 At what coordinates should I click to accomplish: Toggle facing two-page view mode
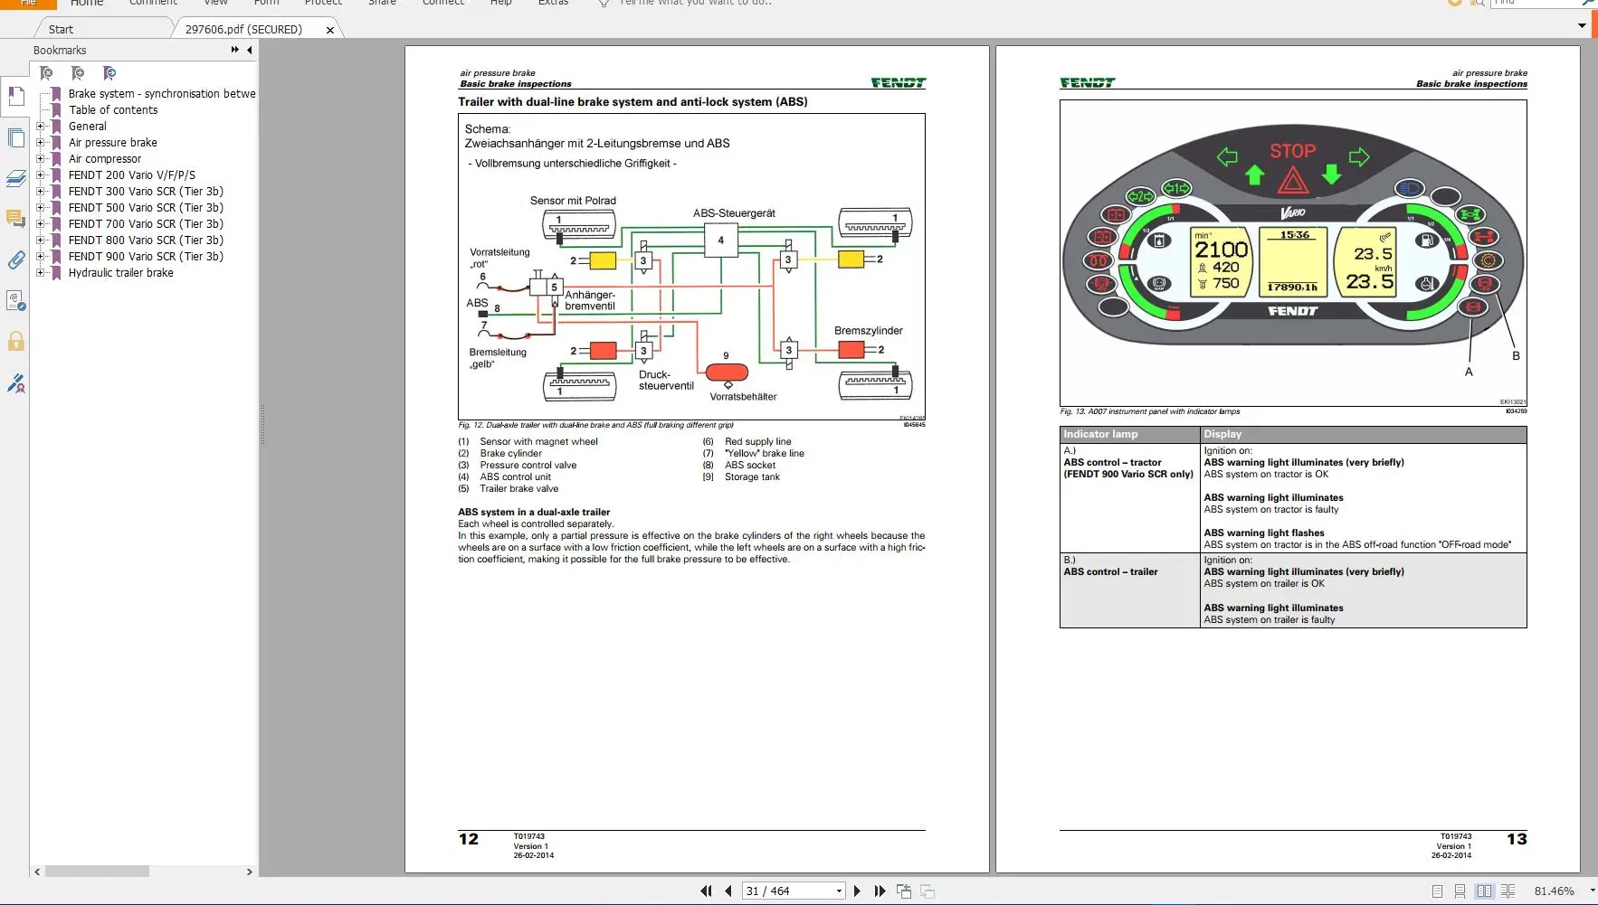(x=1484, y=891)
